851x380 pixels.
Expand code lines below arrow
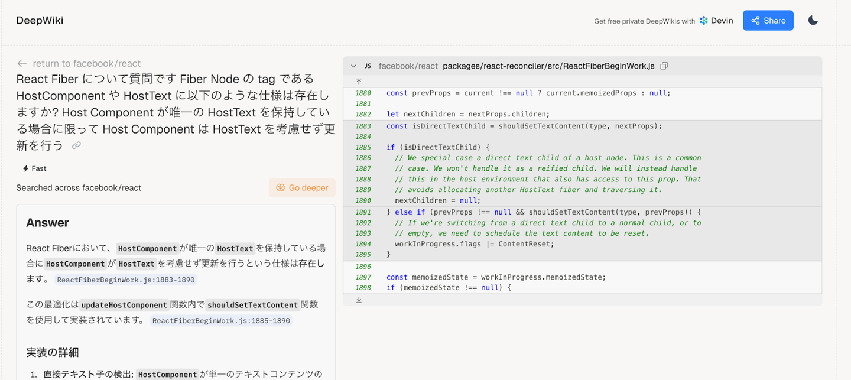(x=359, y=300)
